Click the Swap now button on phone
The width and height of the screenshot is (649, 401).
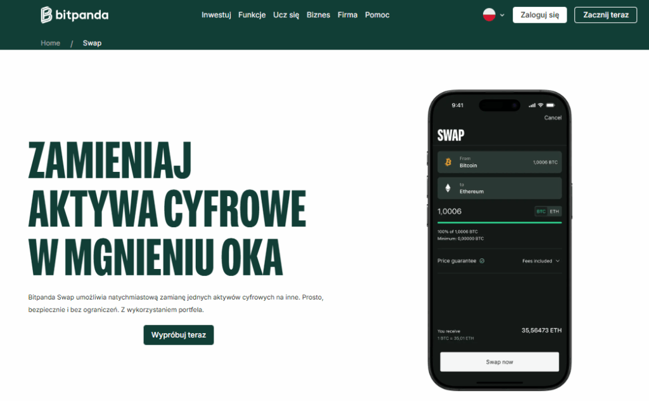coord(499,362)
